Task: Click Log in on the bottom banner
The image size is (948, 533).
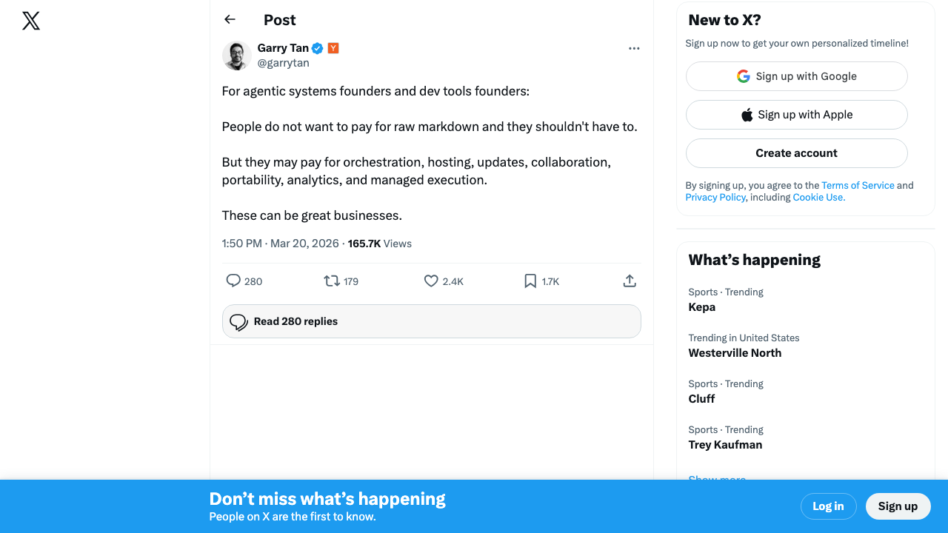Action: tap(828, 506)
